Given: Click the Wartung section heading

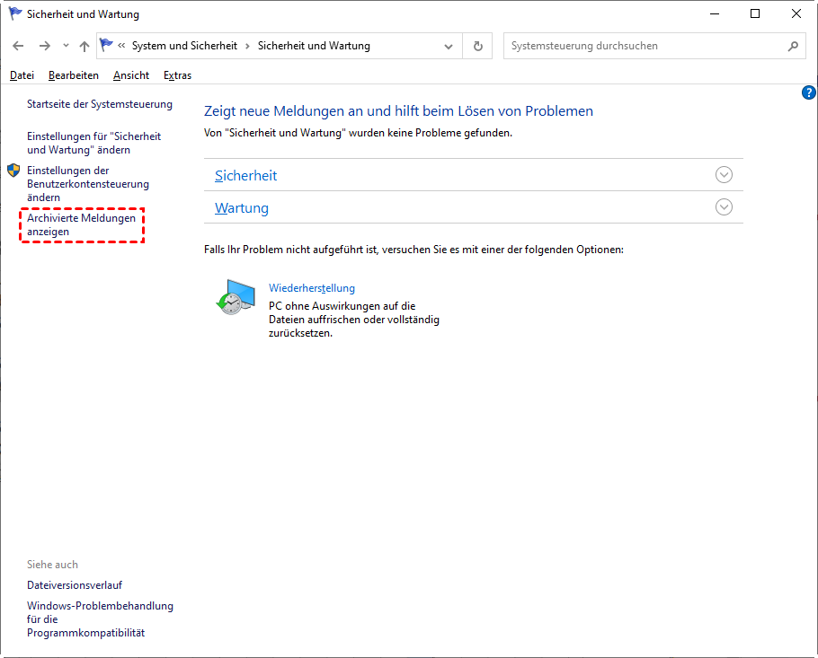Looking at the screenshot, I should [x=242, y=208].
